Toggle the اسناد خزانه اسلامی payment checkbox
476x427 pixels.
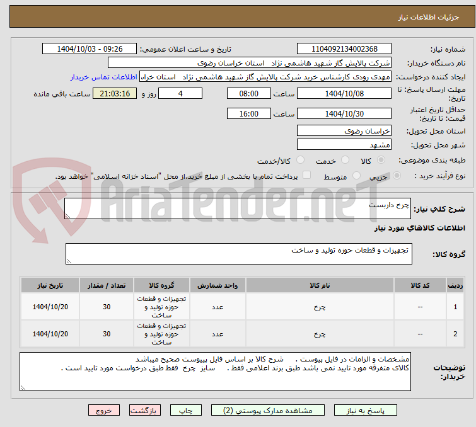(307, 175)
